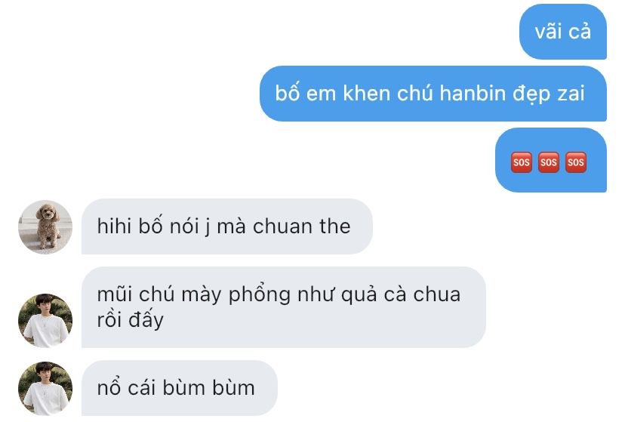This screenshot has width=625, height=422.
Task: Click the first SOS emoji
Action: [522, 162]
